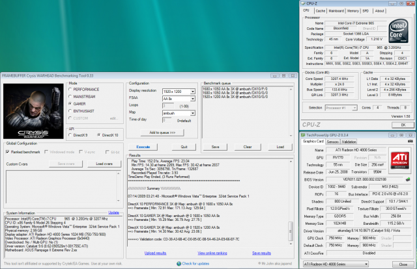This screenshot has height=269, width=417.
Task: Click the Results panel scroll down arrow
Action: [x=291, y=244]
